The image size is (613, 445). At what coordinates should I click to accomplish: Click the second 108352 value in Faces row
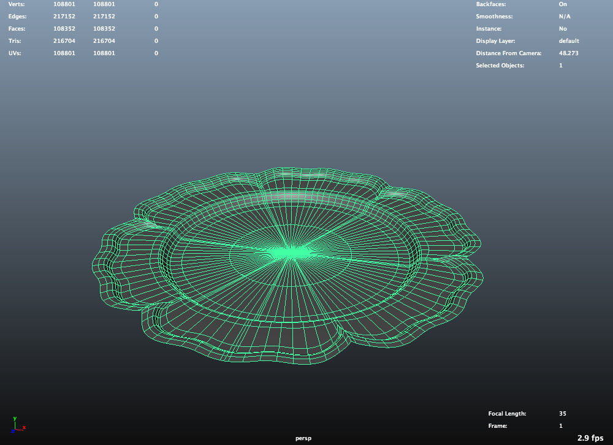(x=104, y=29)
